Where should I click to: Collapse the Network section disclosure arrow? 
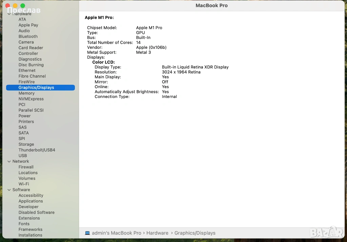pos(9,161)
